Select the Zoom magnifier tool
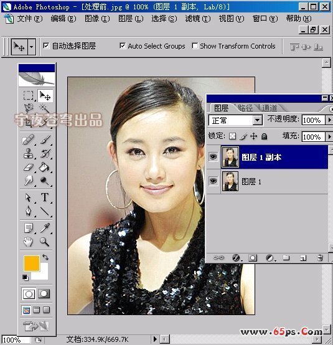The height and width of the screenshot is (345, 333). 44,242
